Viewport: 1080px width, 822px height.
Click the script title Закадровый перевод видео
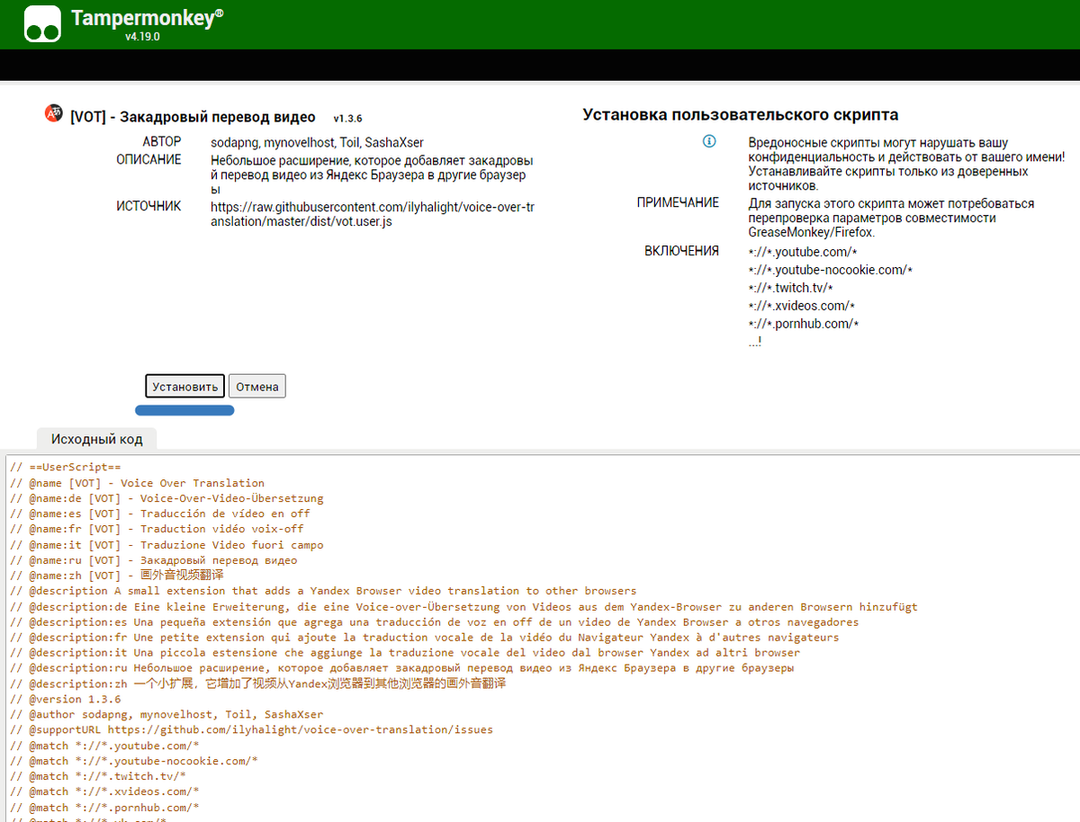tap(193, 117)
